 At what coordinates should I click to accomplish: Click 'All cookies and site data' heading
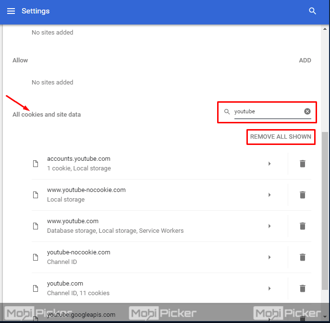click(x=47, y=115)
